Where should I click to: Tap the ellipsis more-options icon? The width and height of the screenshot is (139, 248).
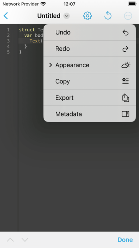tap(128, 16)
